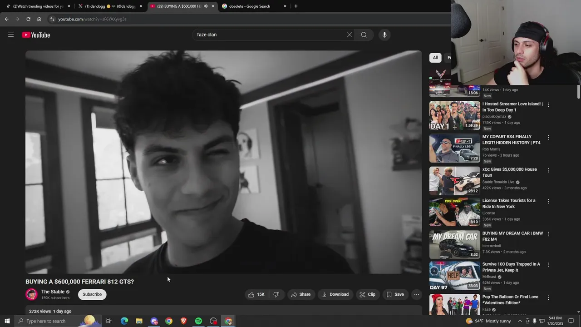Open 'I Hosted Streamer Love Island' thumbnail

pos(454,115)
